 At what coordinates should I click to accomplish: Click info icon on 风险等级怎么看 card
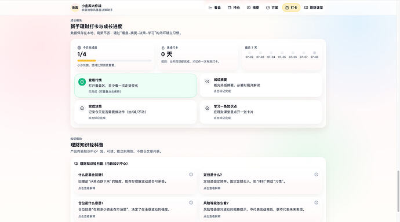click(317, 203)
